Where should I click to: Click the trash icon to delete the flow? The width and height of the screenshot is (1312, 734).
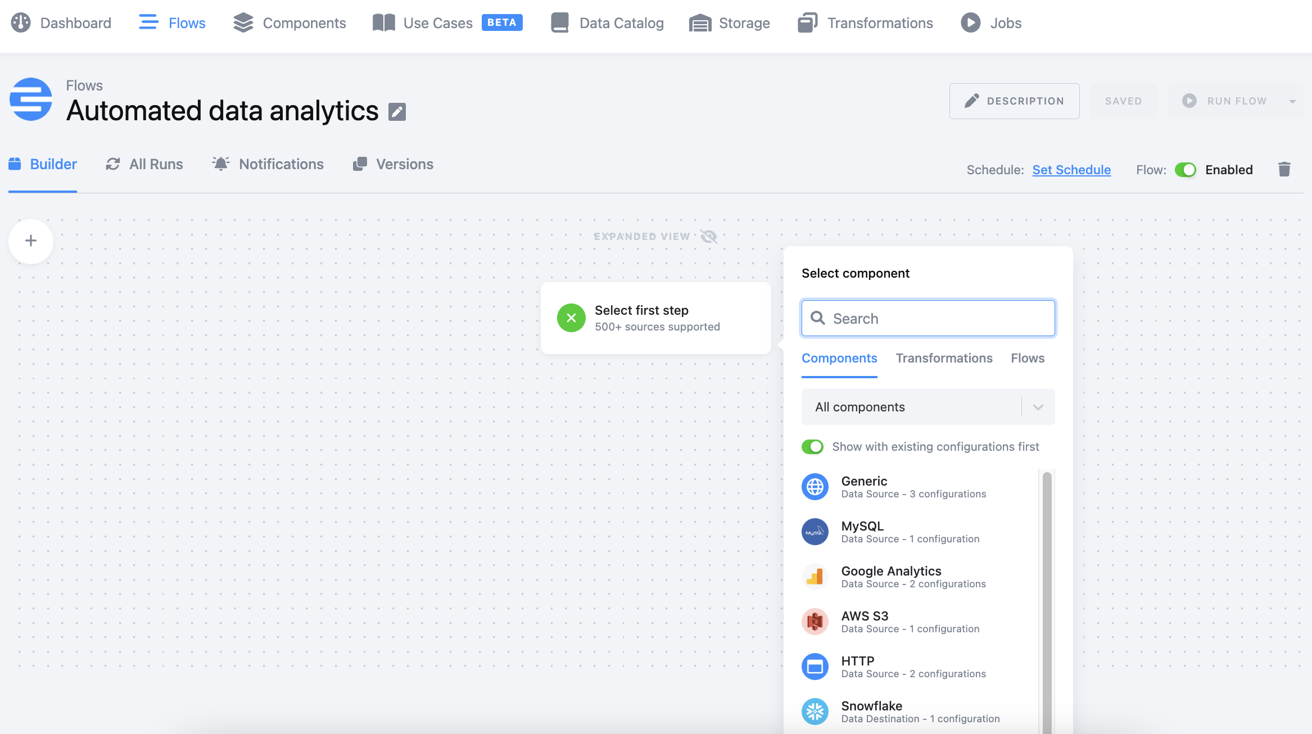point(1284,169)
